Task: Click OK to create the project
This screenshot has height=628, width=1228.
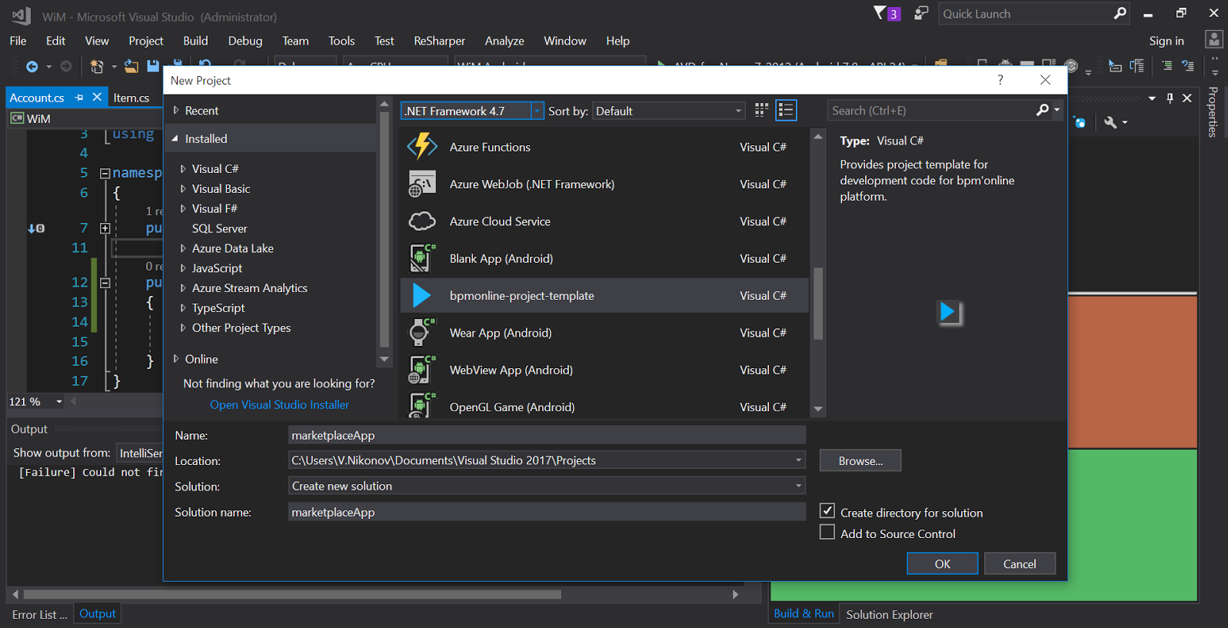Action: [x=943, y=563]
